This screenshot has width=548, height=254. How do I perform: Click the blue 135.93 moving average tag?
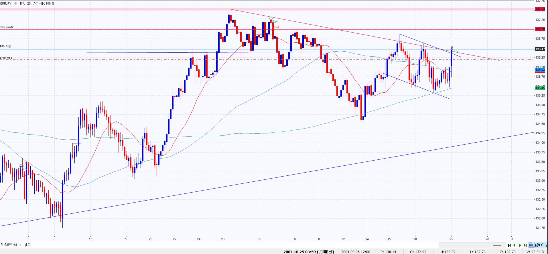pos(540,69)
